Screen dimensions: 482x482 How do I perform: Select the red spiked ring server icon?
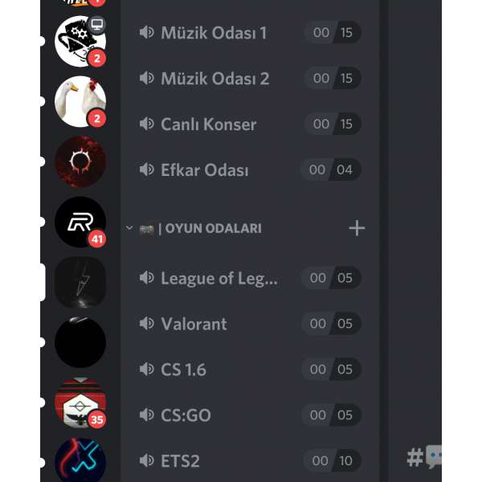[x=80, y=161]
